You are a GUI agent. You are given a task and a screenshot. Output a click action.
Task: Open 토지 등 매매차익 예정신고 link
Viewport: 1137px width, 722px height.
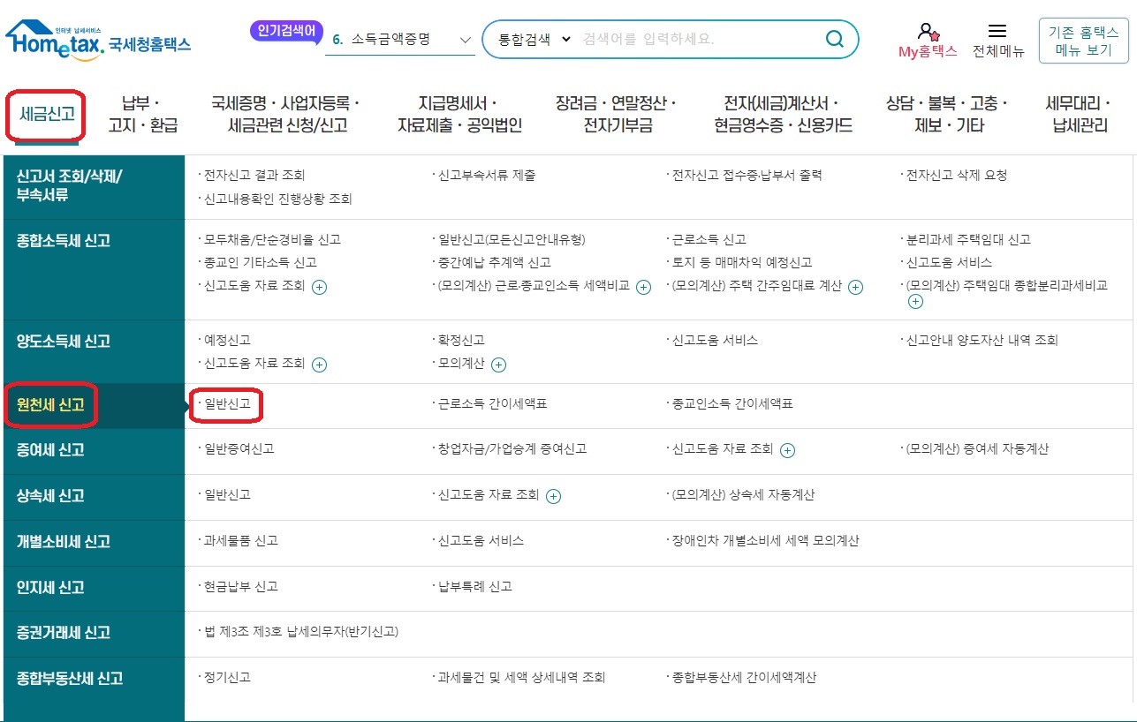pos(742,263)
